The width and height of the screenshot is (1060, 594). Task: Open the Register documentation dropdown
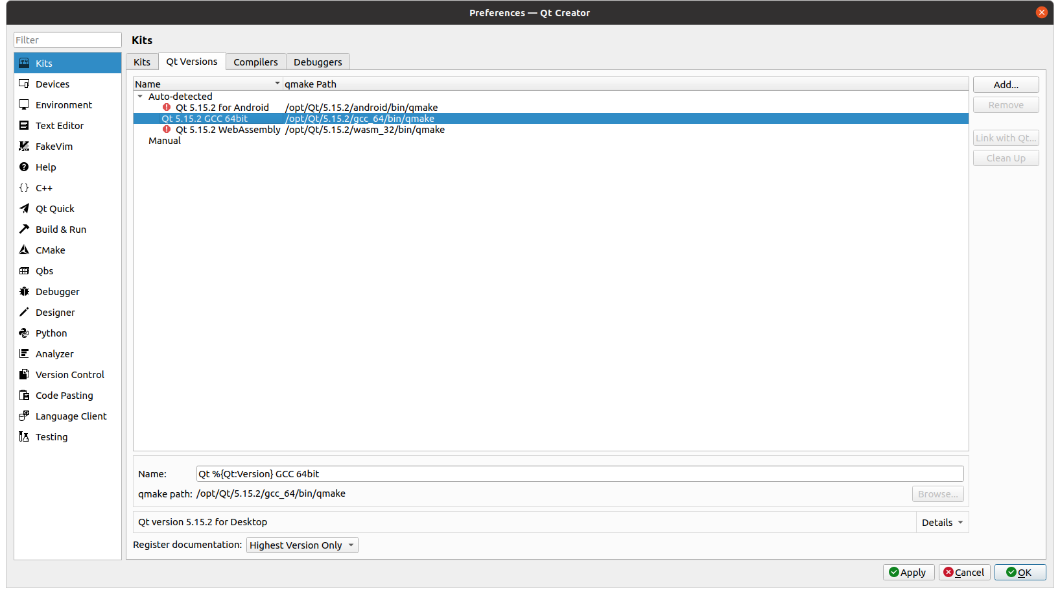coord(301,545)
